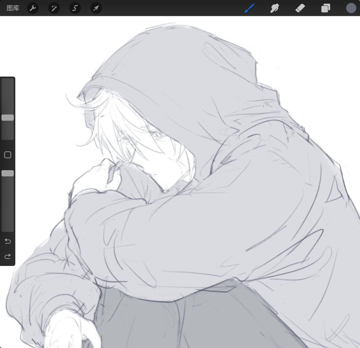Select the Selection S tool
This screenshot has height=348, width=360.
(x=75, y=8)
